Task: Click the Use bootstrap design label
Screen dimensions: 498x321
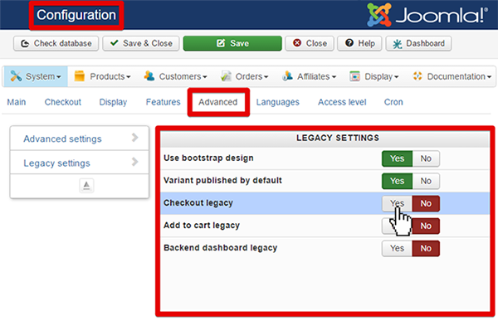Action: coord(208,158)
